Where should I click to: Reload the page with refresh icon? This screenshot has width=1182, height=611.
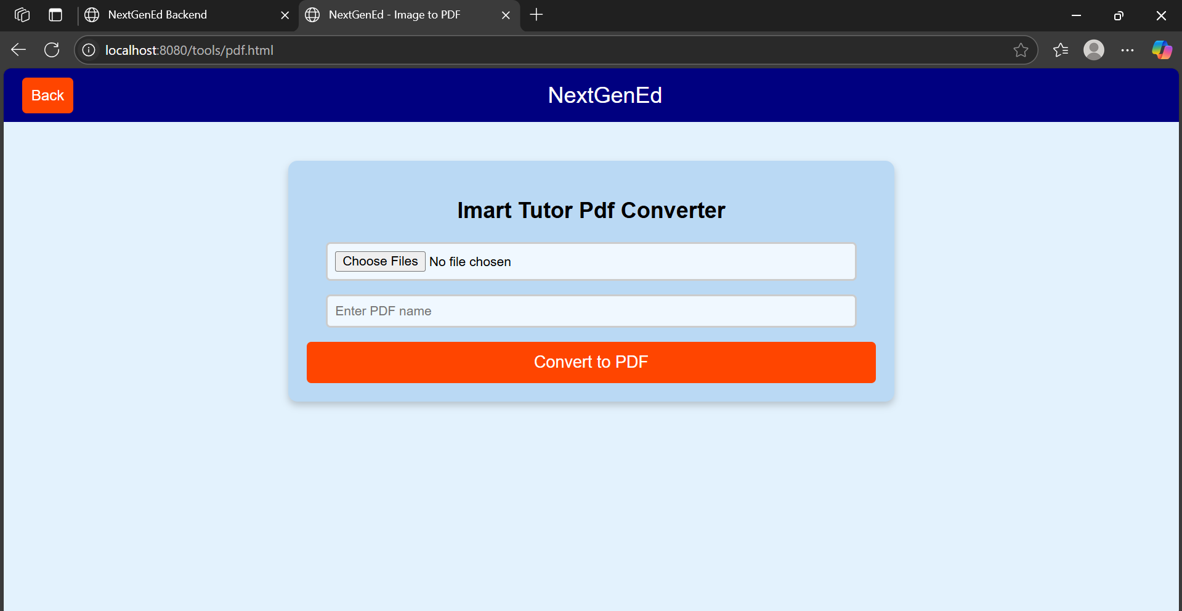(52, 50)
